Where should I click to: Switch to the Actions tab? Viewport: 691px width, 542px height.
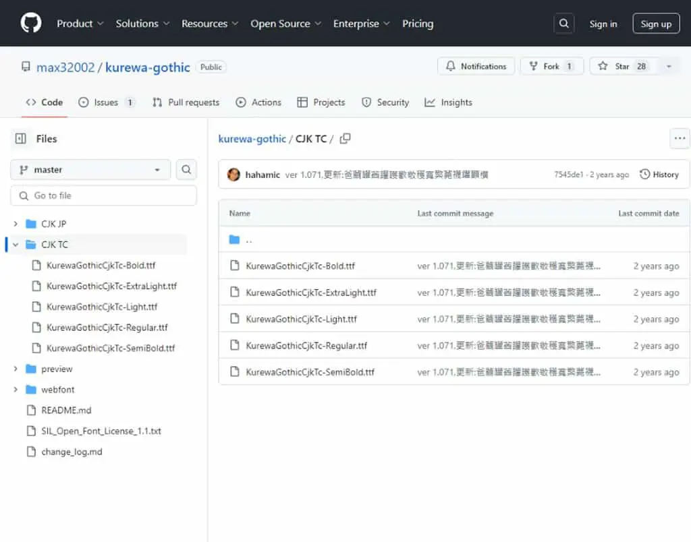point(258,102)
